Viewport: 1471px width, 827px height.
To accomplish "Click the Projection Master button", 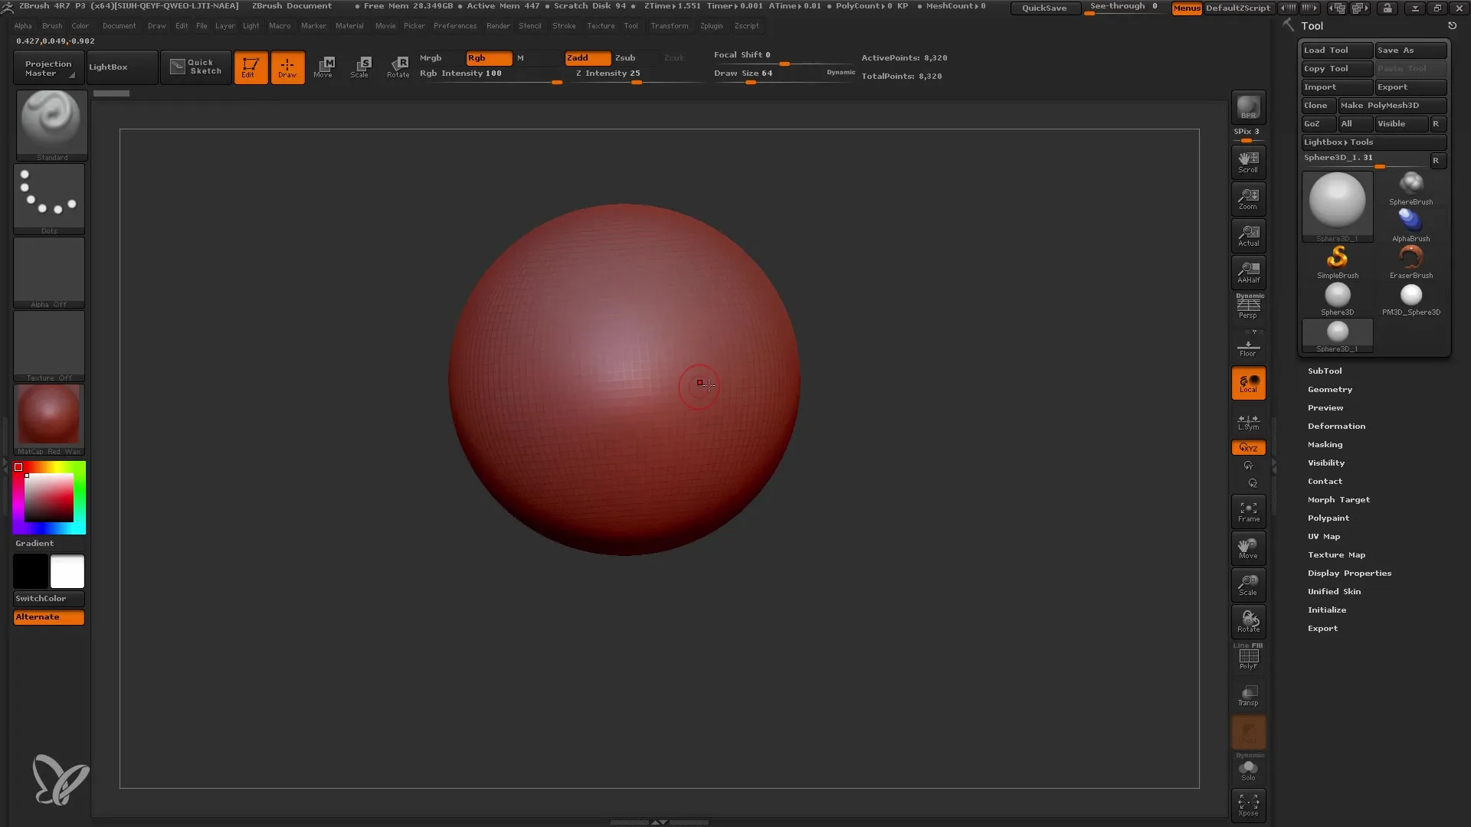I will click(x=48, y=67).
